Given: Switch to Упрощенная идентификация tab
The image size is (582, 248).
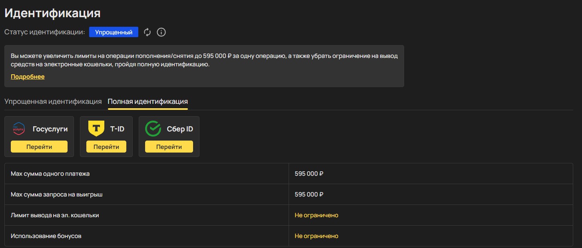Looking at the screenshot, I should point(53,101).
